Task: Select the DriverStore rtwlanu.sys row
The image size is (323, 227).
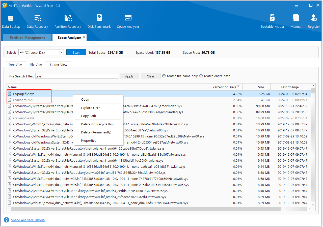Action: point(159,160)
